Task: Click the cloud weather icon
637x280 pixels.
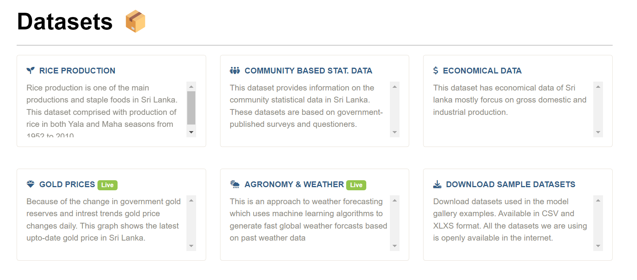Action: (235, 184)
